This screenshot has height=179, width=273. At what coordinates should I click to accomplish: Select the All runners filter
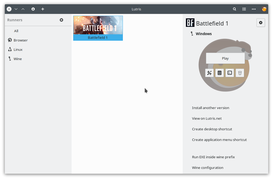click(x=38, y=31)
